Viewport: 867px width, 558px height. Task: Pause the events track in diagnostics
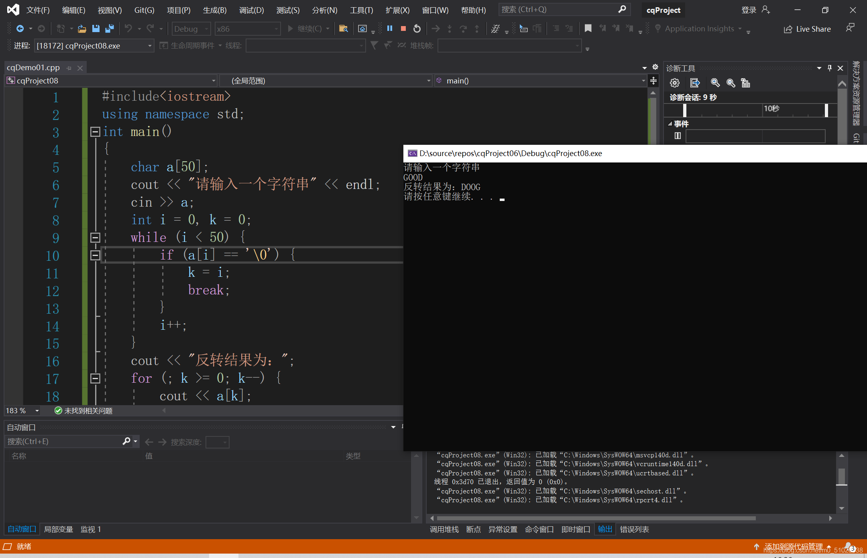[x=678, y=136]
